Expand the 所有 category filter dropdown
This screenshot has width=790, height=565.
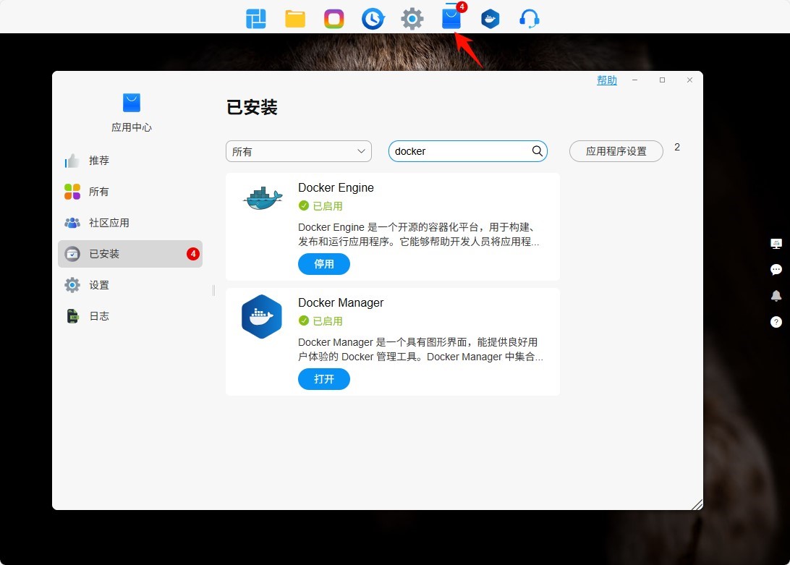(x=299, y=151)
